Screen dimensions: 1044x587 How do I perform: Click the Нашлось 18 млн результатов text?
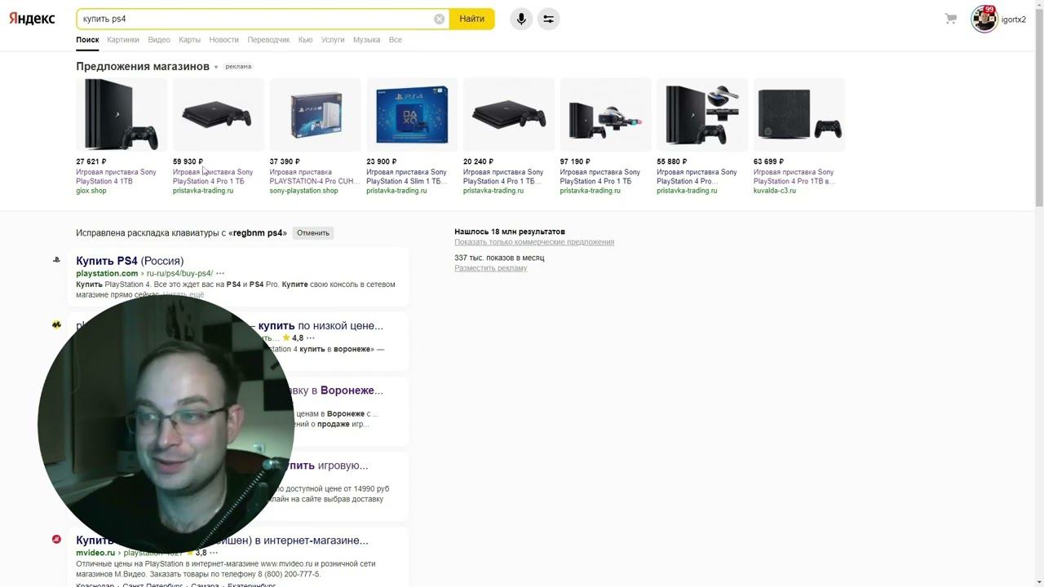tap(510, 232)
